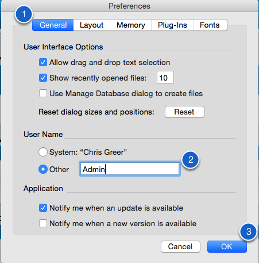
Task: Switch to the General tab
Action: (x=53, y=25)
